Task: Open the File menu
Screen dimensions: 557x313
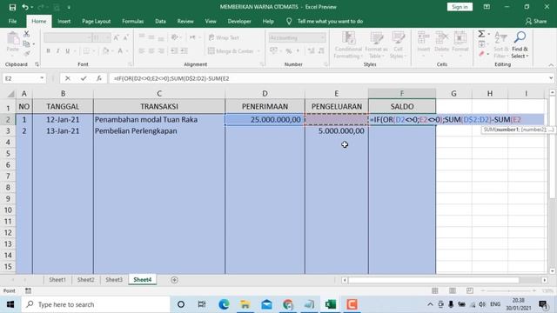Action: coord(12,21)
